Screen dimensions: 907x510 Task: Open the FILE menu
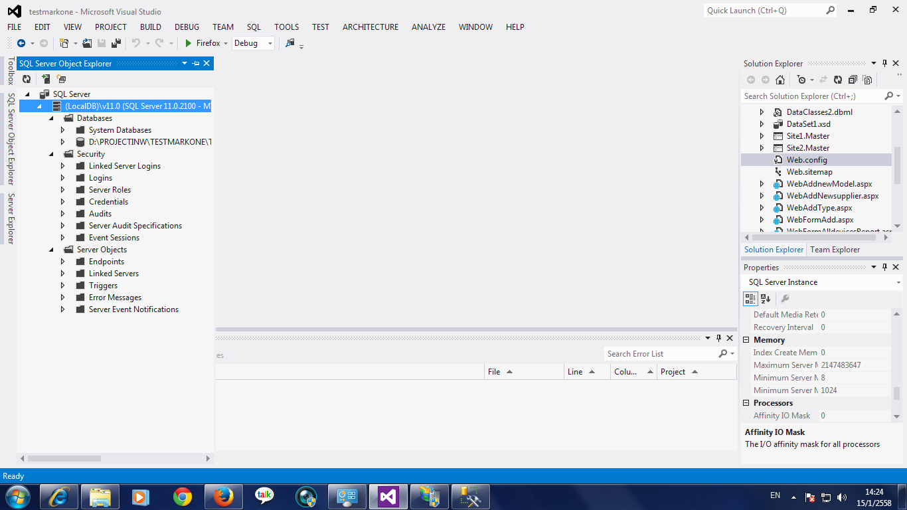pos(14,27)
